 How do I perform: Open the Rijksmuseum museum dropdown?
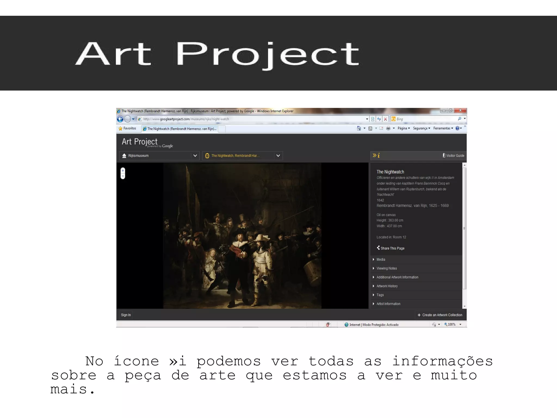159,156
